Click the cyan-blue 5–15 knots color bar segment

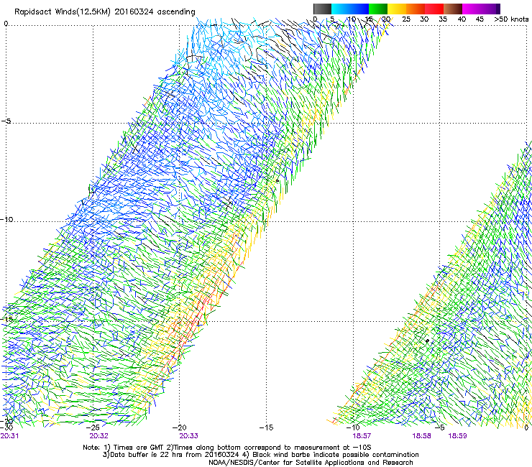click(350, 9)
